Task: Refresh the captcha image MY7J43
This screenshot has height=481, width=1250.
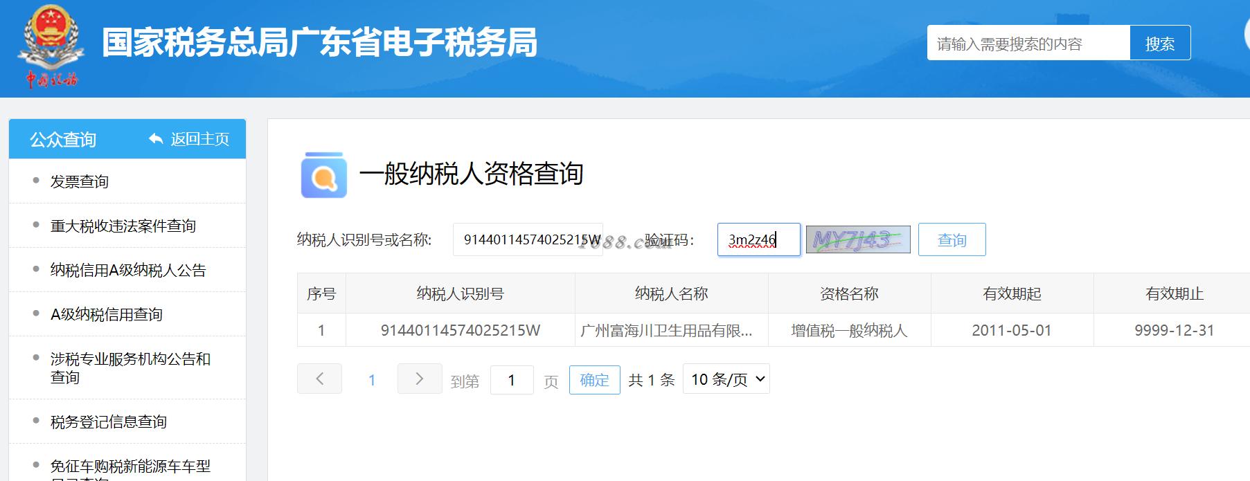Action: 858,239
